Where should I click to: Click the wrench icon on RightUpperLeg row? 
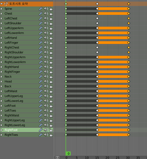coord(41,120)
